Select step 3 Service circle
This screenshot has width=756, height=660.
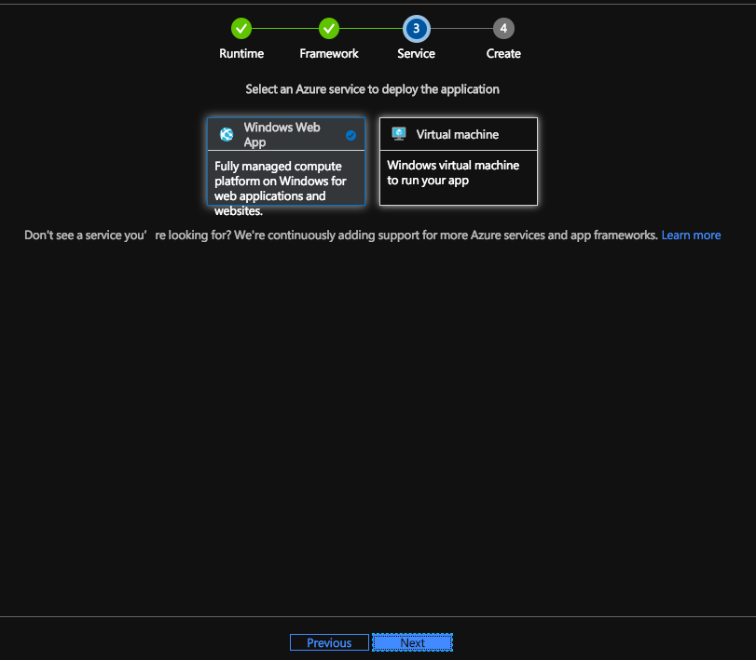point(416,29)
